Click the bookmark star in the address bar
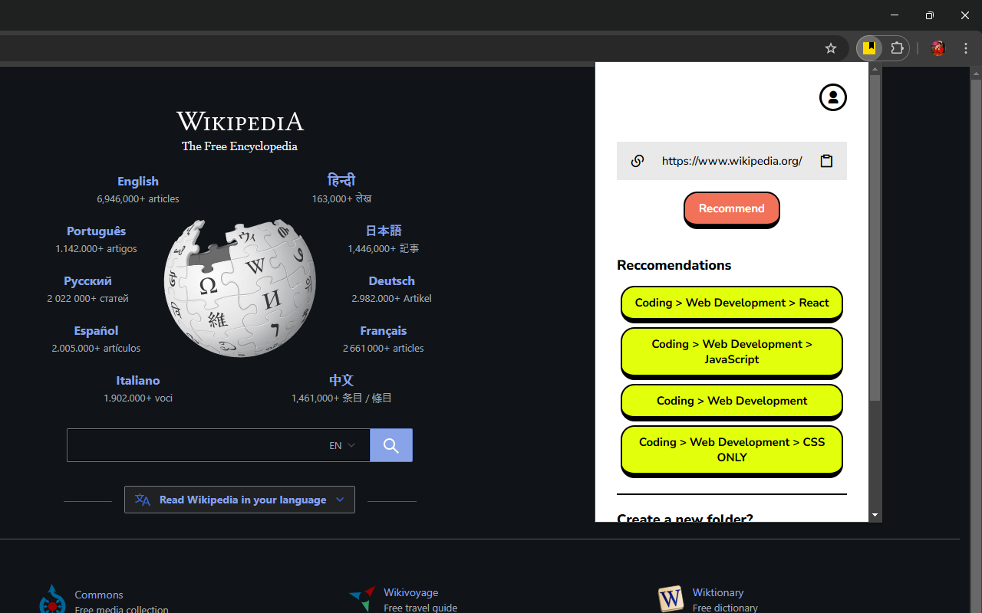The height and width of the screenshot is (613, 982). coord(830,48)
